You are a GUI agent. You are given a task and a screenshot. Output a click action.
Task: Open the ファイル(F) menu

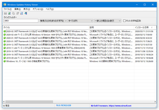coord(8,9)
